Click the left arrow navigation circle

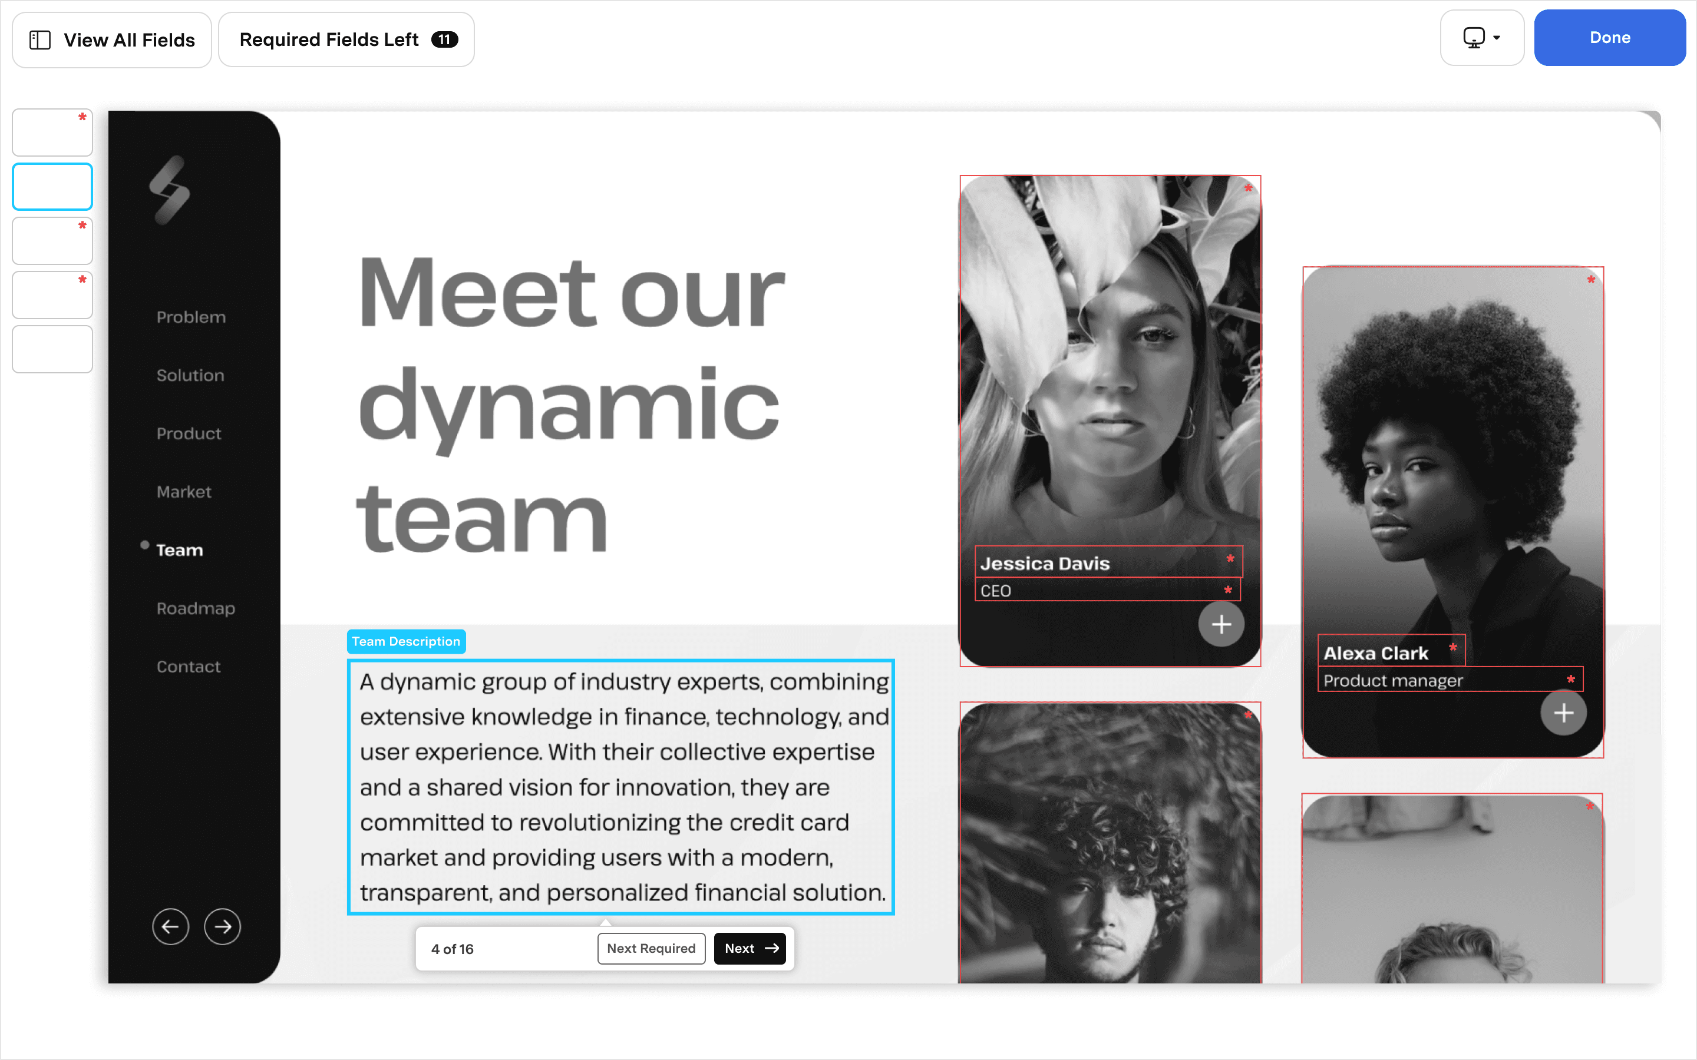coord(170,927)
